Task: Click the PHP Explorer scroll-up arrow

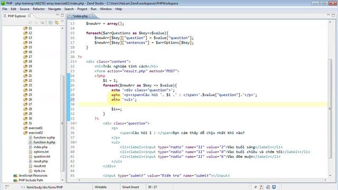Action: click(x=62, y=28)
